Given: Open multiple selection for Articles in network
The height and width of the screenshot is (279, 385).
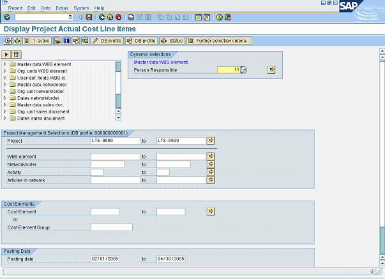Looking at the screenshot, I should click(x=211, y=180).
